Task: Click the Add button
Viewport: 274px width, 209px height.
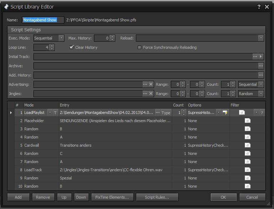Action: (x=19, y=197)
